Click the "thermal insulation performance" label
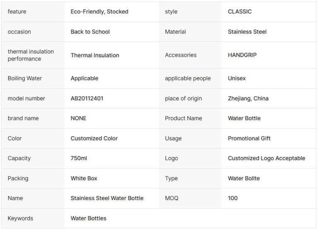 tap(31, 55)
